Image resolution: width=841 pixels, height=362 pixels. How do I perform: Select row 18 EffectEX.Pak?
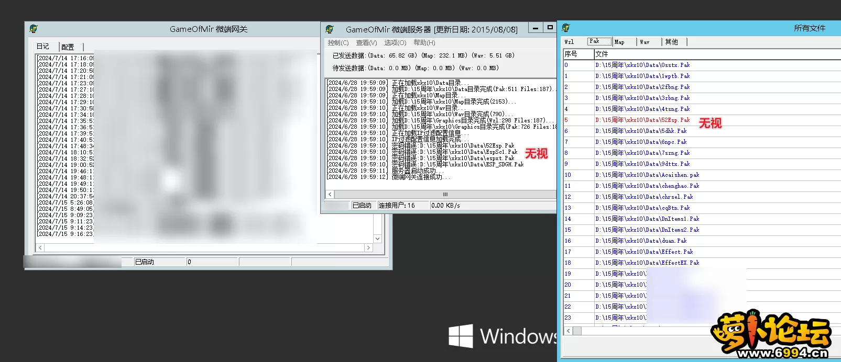702,263
